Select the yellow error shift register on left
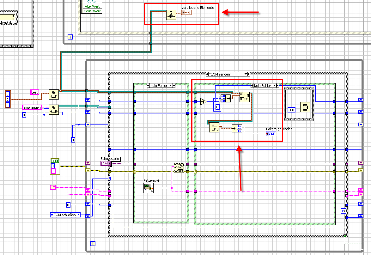 point(88,170)
